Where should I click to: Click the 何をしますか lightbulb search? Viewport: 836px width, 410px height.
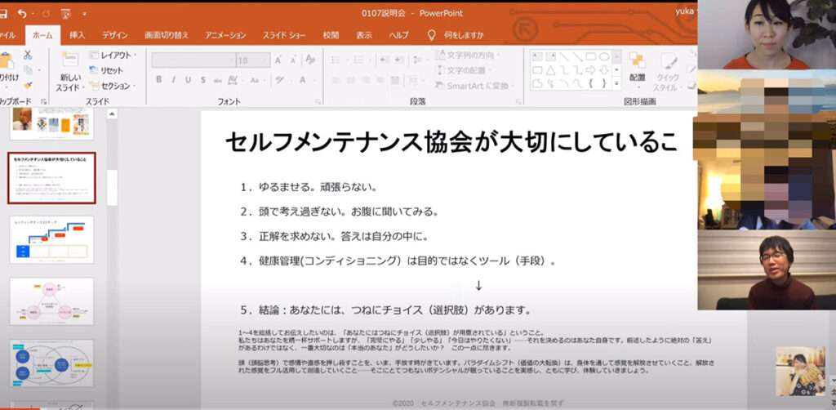[x=456, y=35]
